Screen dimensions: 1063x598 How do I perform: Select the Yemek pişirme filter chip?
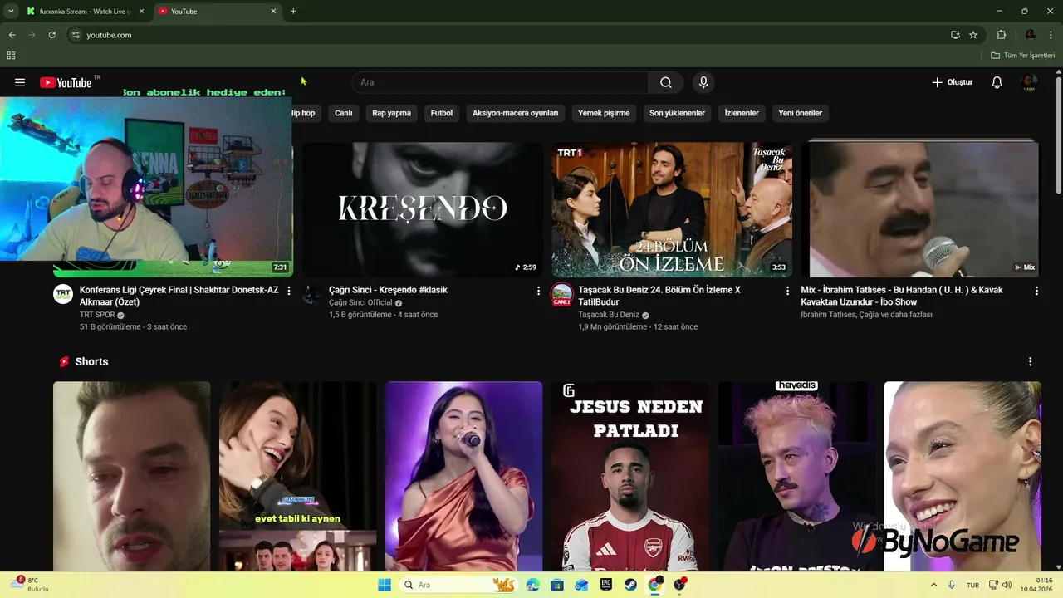tap(604, 113)
